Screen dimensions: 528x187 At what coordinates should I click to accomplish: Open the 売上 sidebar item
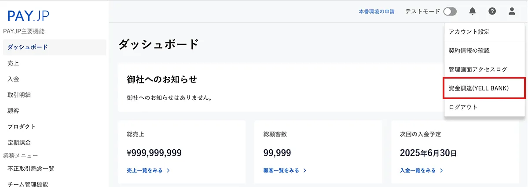pyautogui.click(x=13, y=63)
